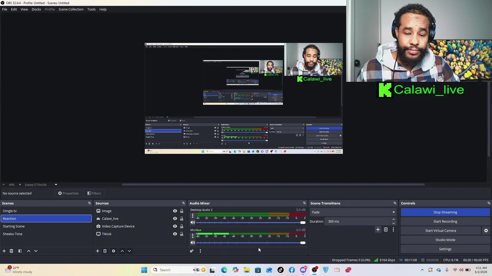Move source up in Sources toolbar
Image resolution: width=492 pixels, height=276 pixels.
pos(122,251)
